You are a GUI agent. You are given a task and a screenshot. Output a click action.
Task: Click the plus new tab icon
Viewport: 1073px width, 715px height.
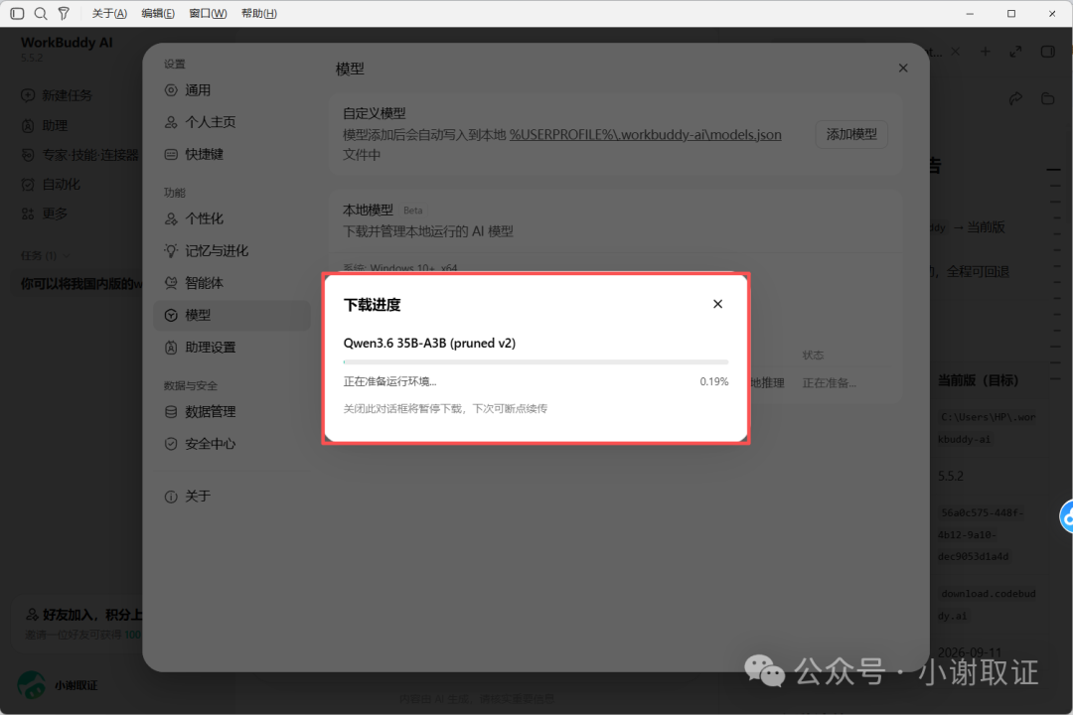tap(985, 52)
